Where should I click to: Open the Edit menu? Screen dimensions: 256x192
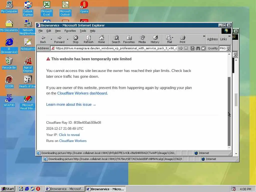tap(49, 31)
